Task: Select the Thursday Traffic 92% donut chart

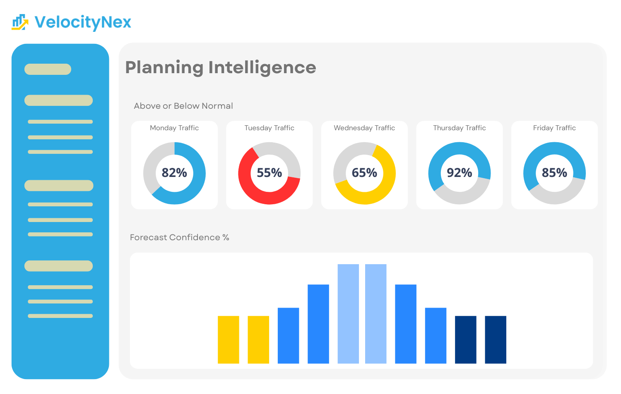Action: (459, 173)
